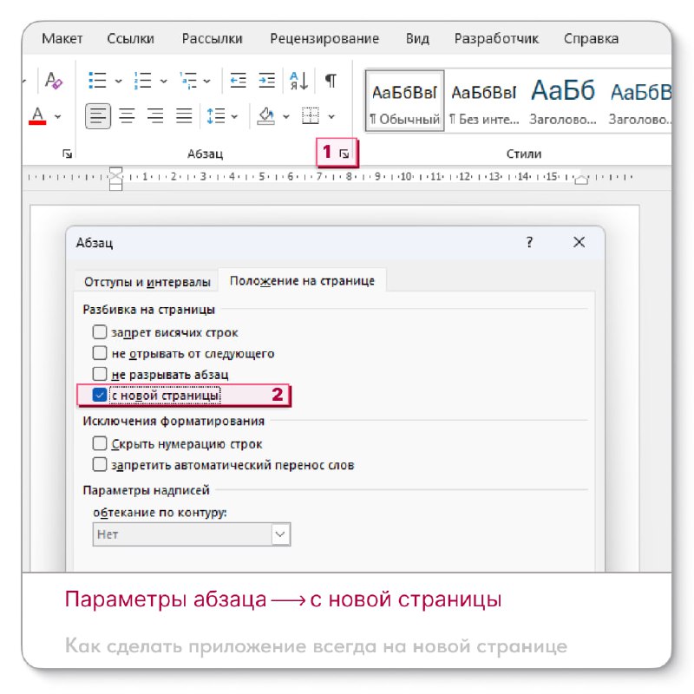Open the Абзац dialog launcher arrow
The width and height of the screenshot is (694, 694).
point(344,154)
